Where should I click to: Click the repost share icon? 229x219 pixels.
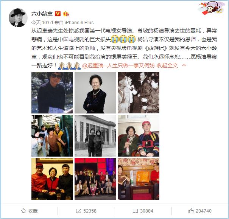(78, 211)
